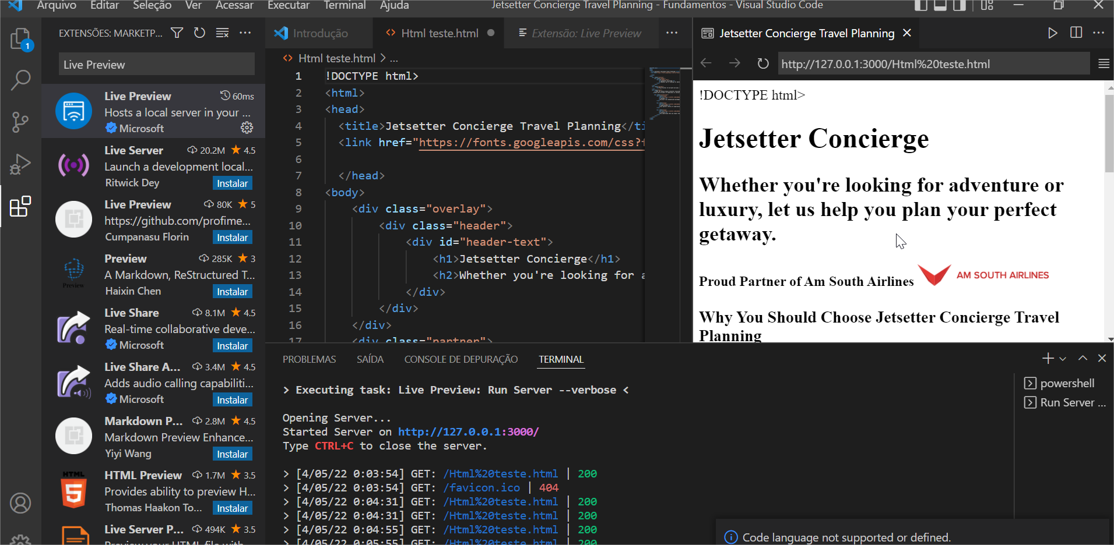Open editor group more actions menu
The height and width of the screenshot is (545, 1114).
coord(672,33)
